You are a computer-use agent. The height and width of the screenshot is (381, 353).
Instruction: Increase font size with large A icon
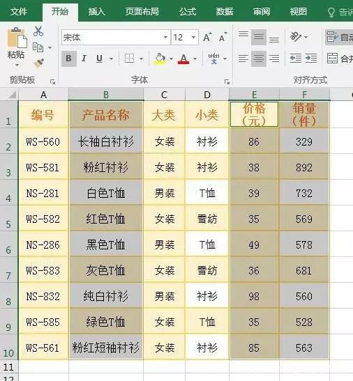(207, 38)
